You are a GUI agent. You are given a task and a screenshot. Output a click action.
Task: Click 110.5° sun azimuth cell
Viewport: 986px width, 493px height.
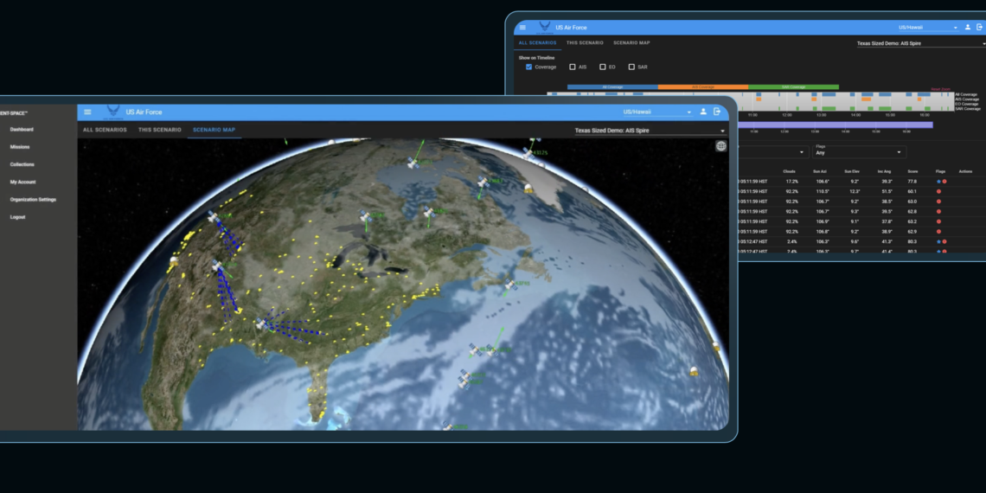click(823, 191)
